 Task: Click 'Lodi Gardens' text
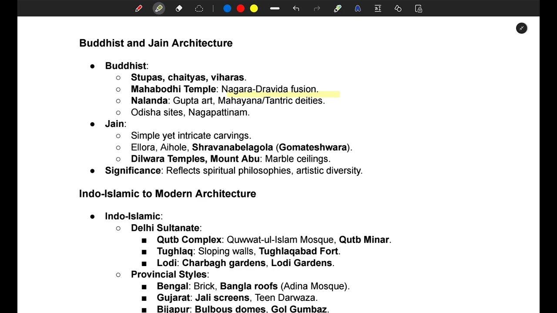pos(302,263)
